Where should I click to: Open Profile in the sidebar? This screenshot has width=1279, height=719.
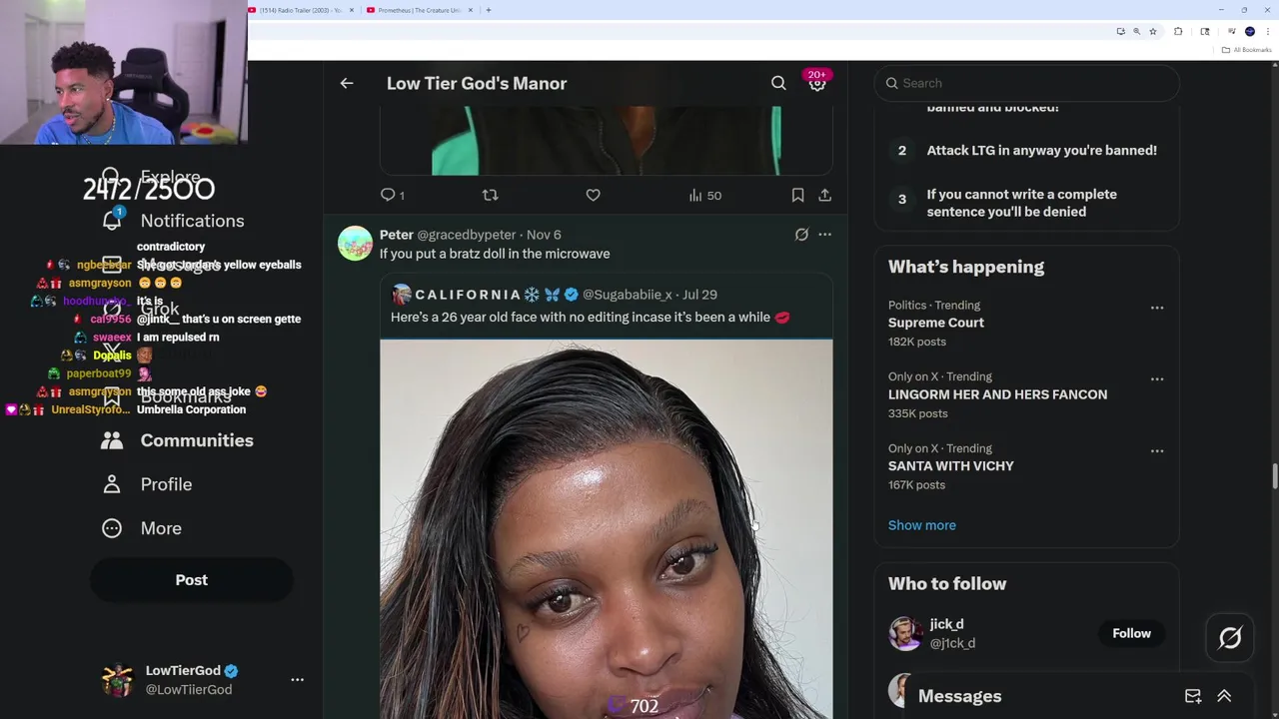coord(146,484)
